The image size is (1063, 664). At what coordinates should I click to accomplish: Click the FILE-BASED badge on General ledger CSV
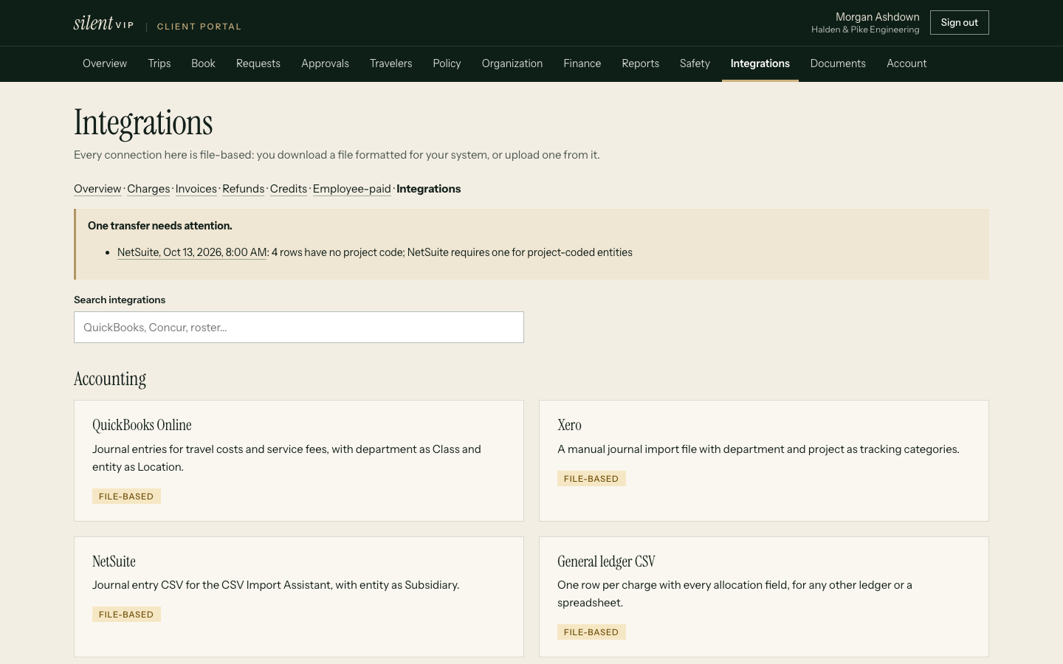(591, 632)
